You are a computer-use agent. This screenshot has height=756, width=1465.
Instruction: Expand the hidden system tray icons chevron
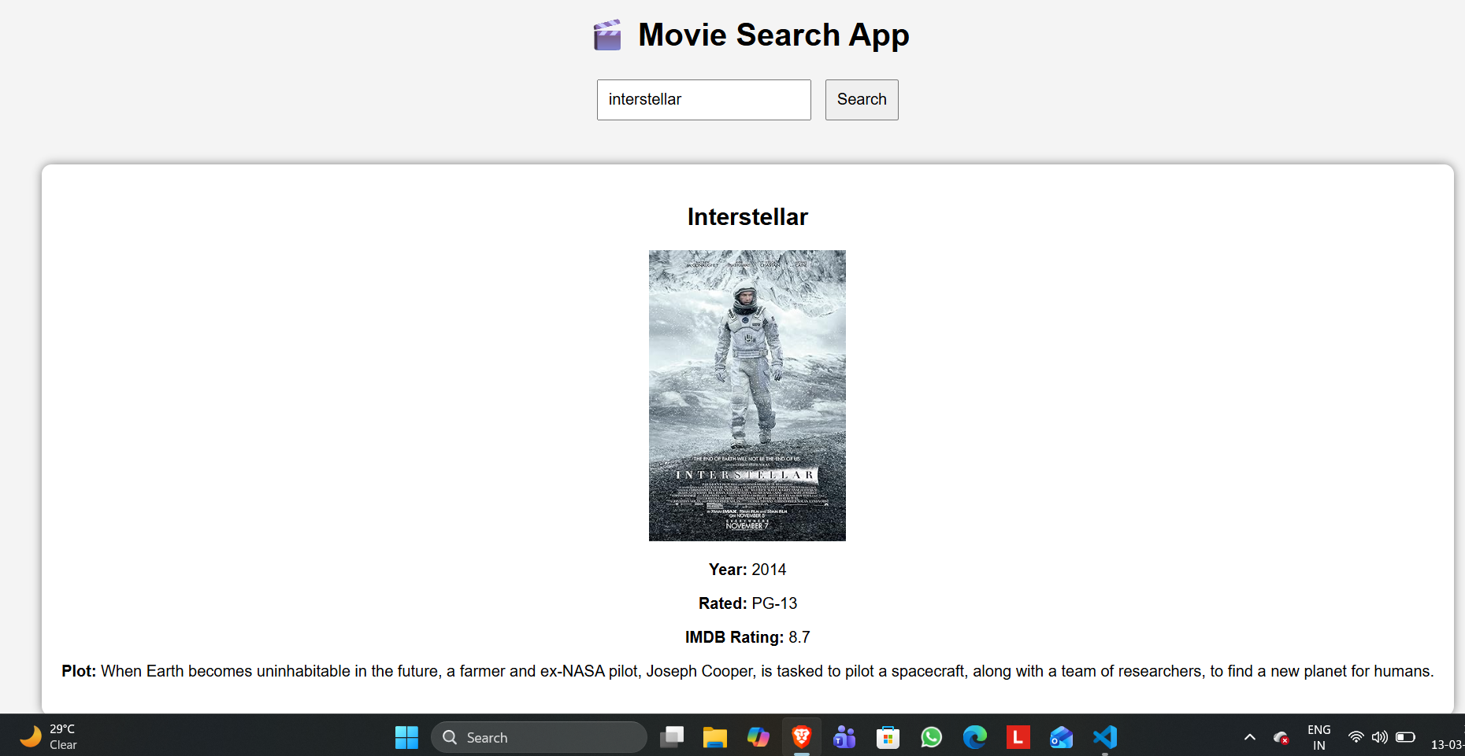1250,737
